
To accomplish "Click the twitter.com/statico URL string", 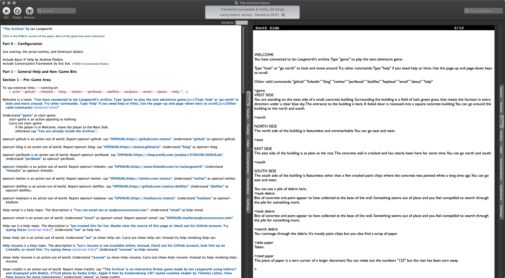I will 140,179.
